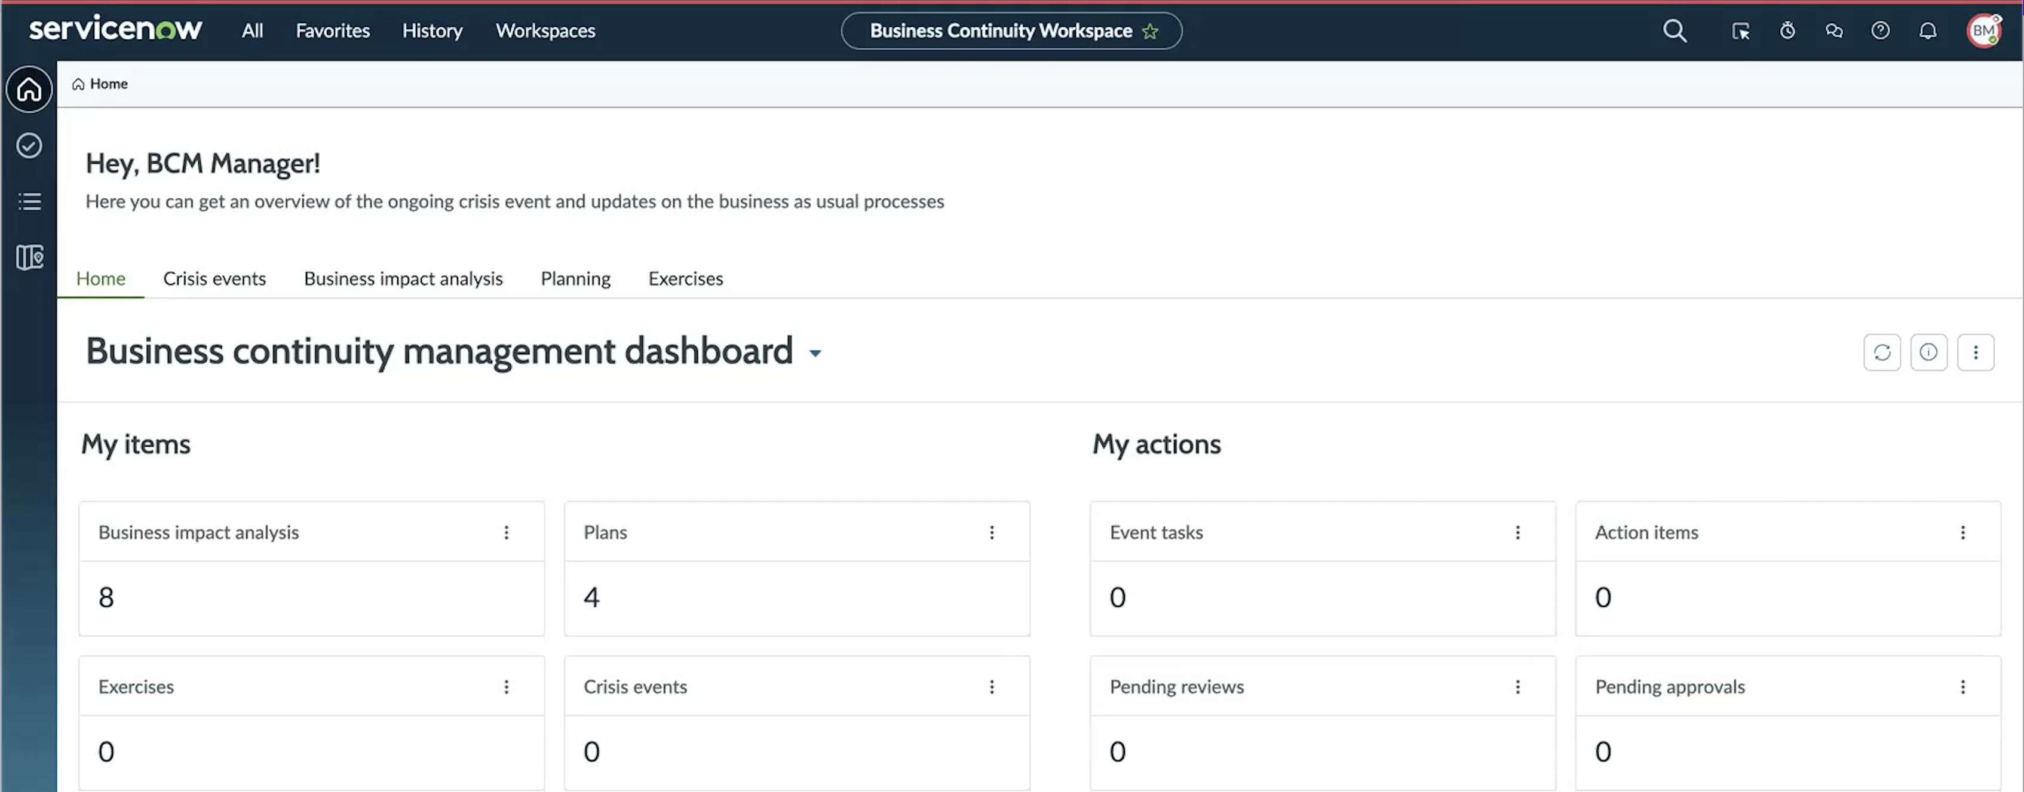Open the checkmark tasks icon in sidebar

(x=29, y=145)
